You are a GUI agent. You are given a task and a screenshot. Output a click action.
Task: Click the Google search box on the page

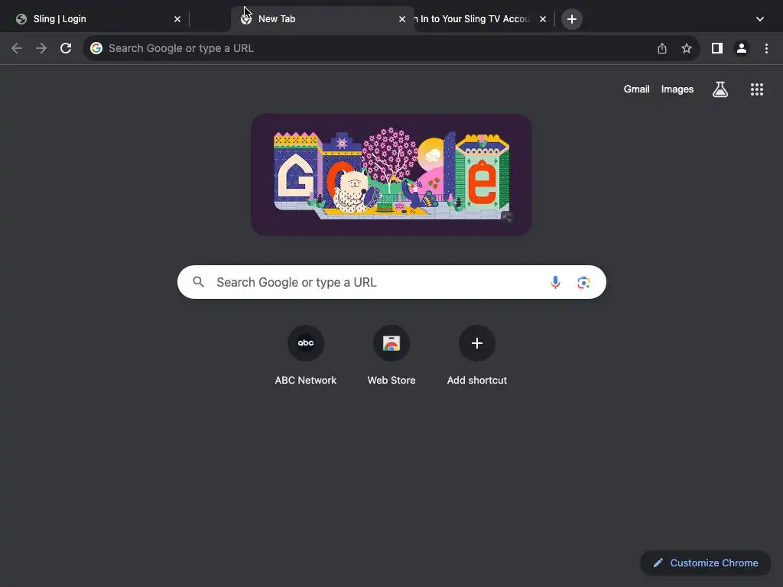pos(391,282)
